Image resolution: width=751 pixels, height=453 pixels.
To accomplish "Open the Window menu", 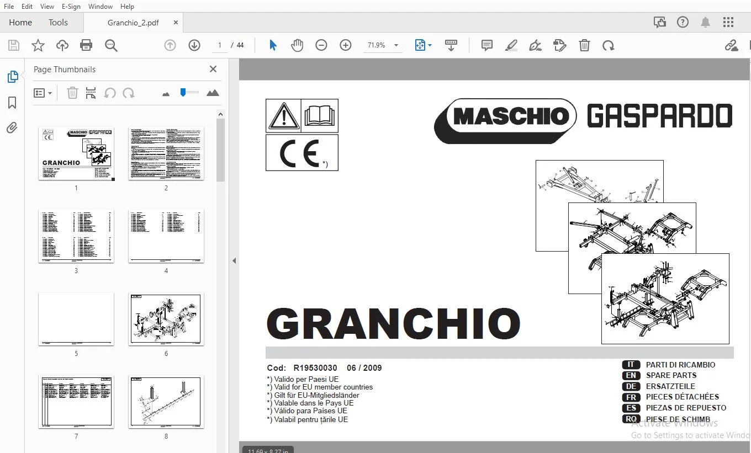I will coord(101,7).
